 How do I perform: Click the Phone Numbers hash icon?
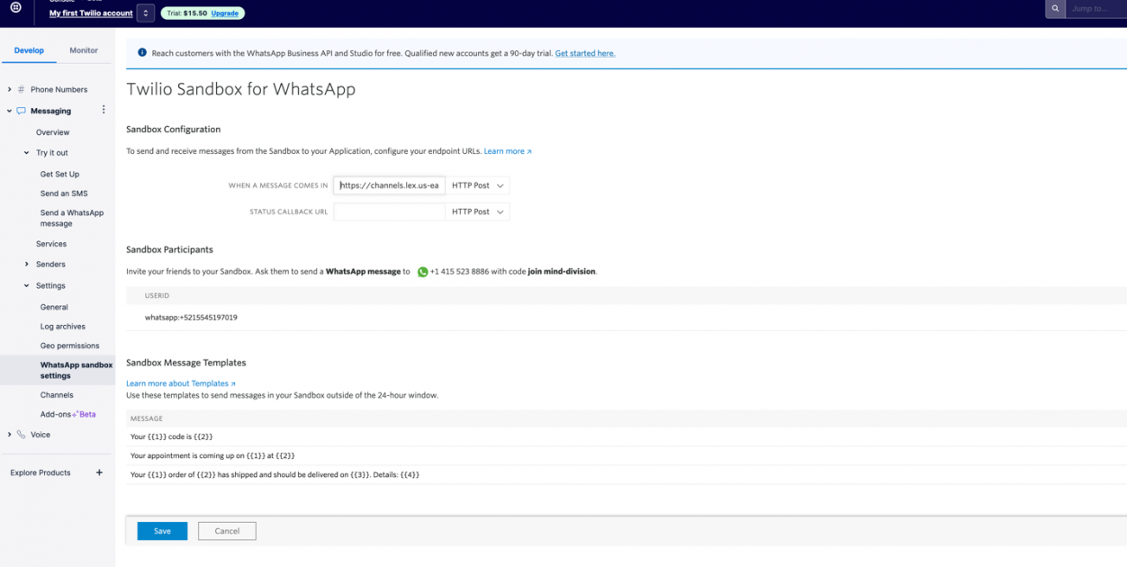(x=22, y=90)
